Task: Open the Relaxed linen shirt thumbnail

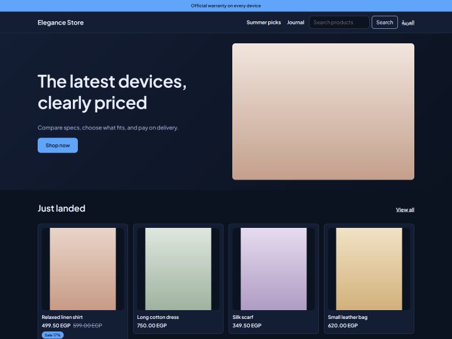Action: click(83, 269)
